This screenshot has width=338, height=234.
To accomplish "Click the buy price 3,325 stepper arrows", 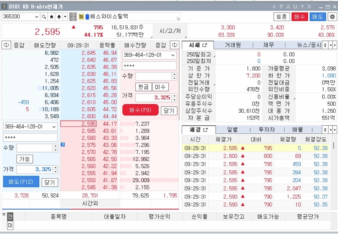I will coord(174,98).
